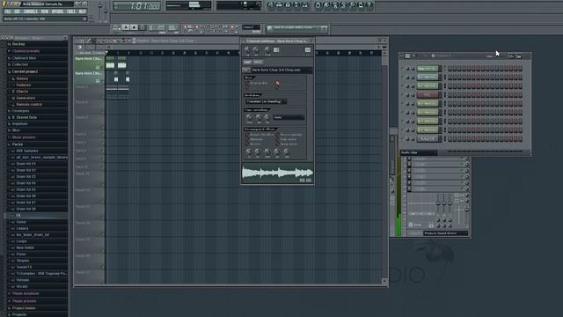Open the stretching method dropdown showing Transient

coord(266,102)
